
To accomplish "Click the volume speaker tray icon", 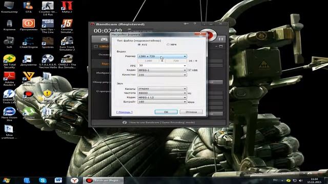I will (x=301, y=180).
